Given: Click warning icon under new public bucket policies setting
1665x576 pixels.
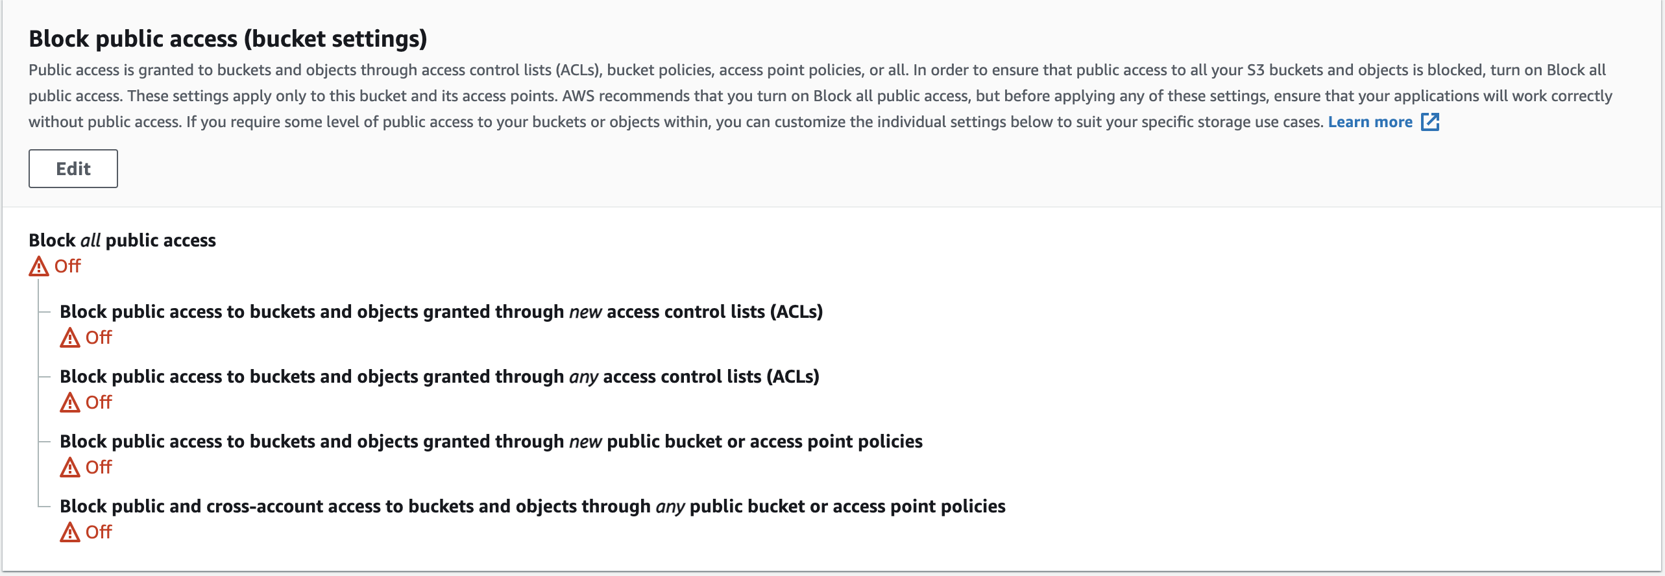Looking at the screenshot, I should [70, 468].
